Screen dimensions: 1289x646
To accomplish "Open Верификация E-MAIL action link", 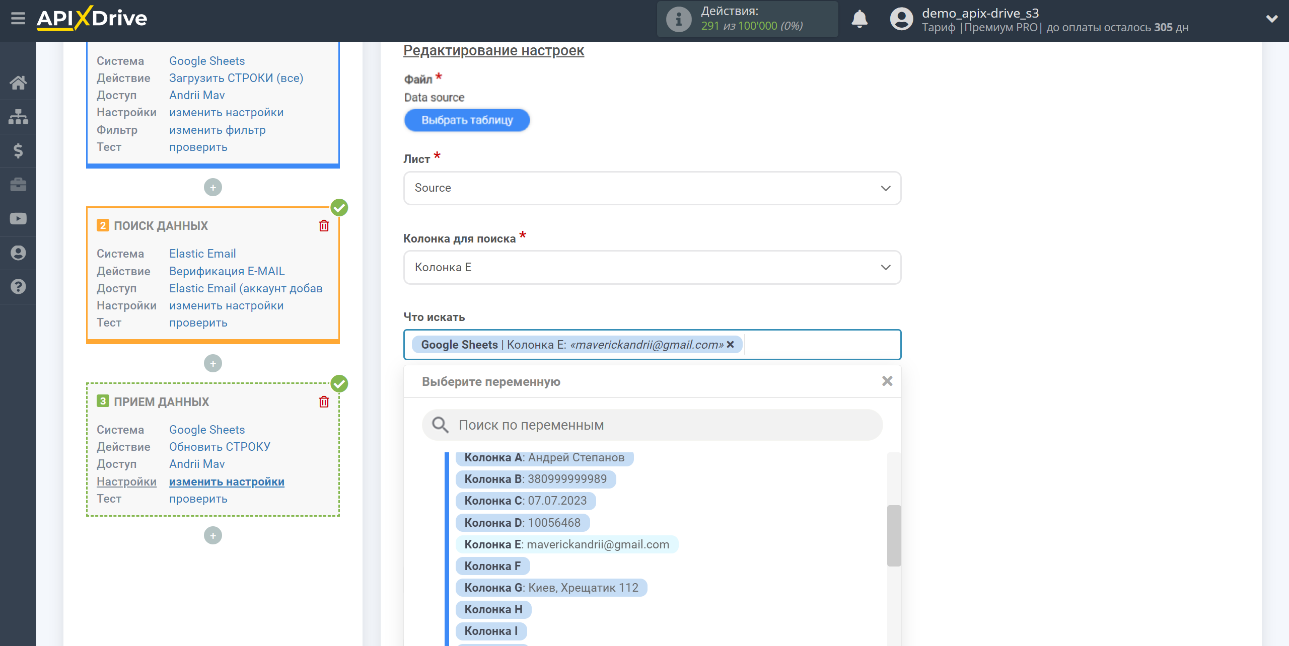I will point(227,271).
